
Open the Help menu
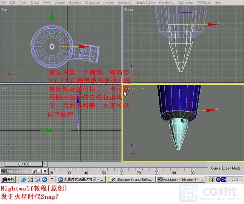point(218,3)
